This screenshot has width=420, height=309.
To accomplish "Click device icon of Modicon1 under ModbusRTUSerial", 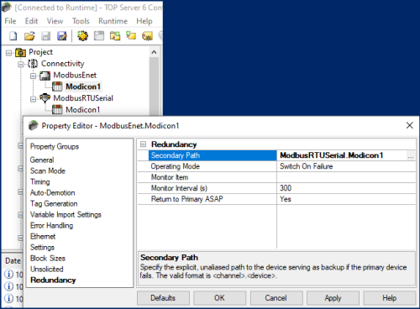I will [x=57, y=109].
